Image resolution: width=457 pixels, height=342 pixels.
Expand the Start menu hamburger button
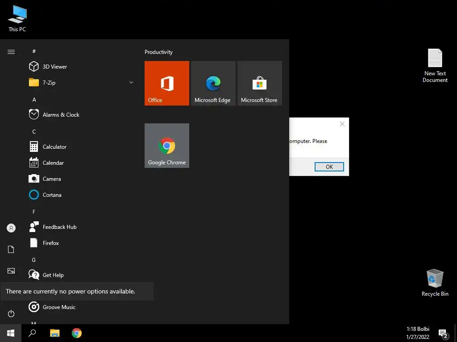click(x=11, y=52)
